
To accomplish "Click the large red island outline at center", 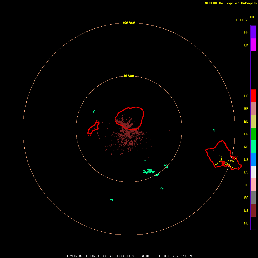I will [x=130, y=118].
